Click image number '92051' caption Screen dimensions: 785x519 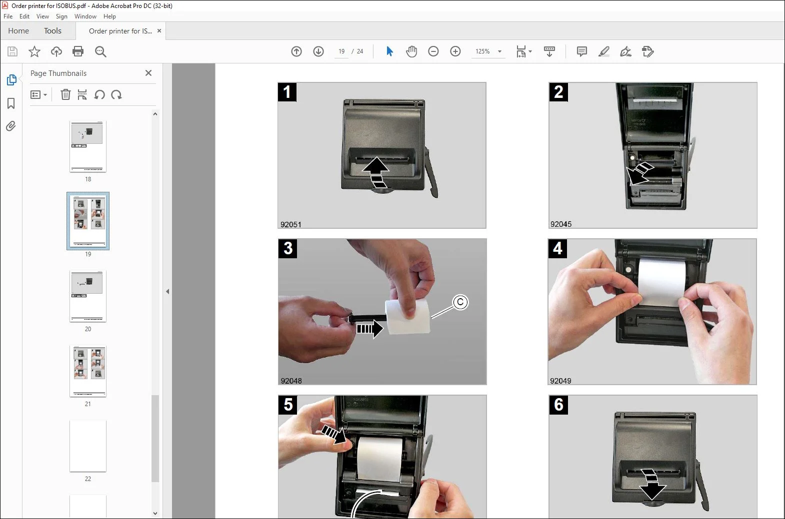pos(291,224)
